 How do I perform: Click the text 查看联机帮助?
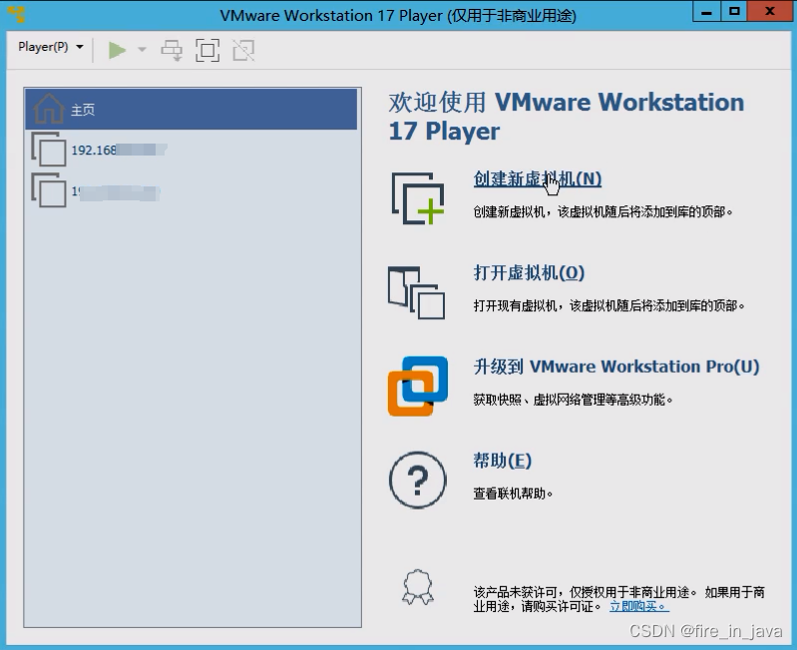pyautogui.click(x=513, y=493)
